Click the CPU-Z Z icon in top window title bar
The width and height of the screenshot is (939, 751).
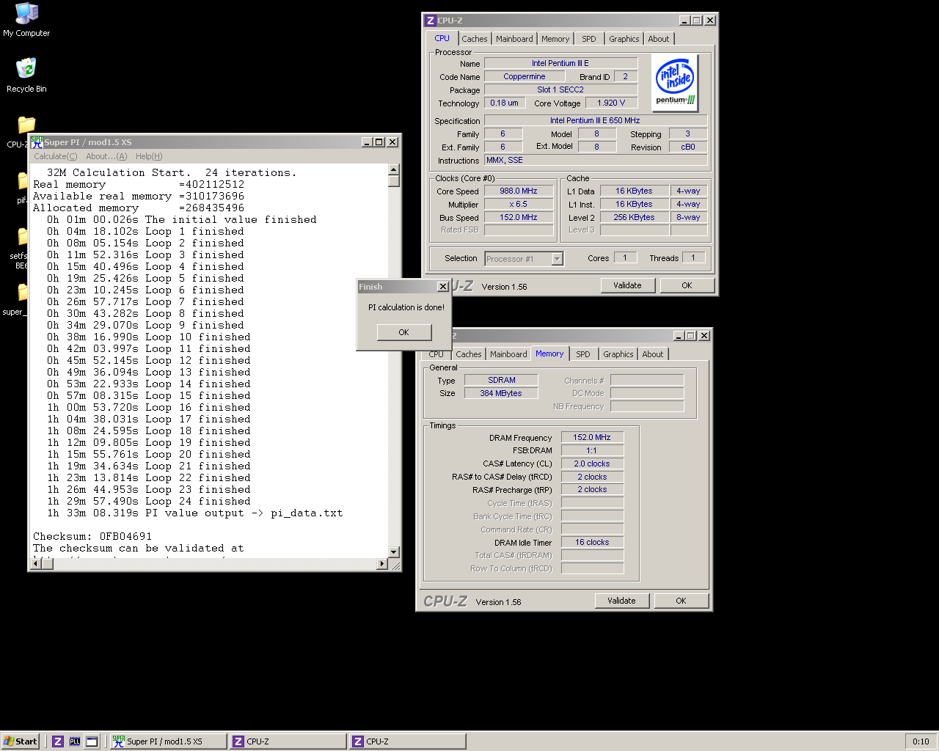[431, 21]
